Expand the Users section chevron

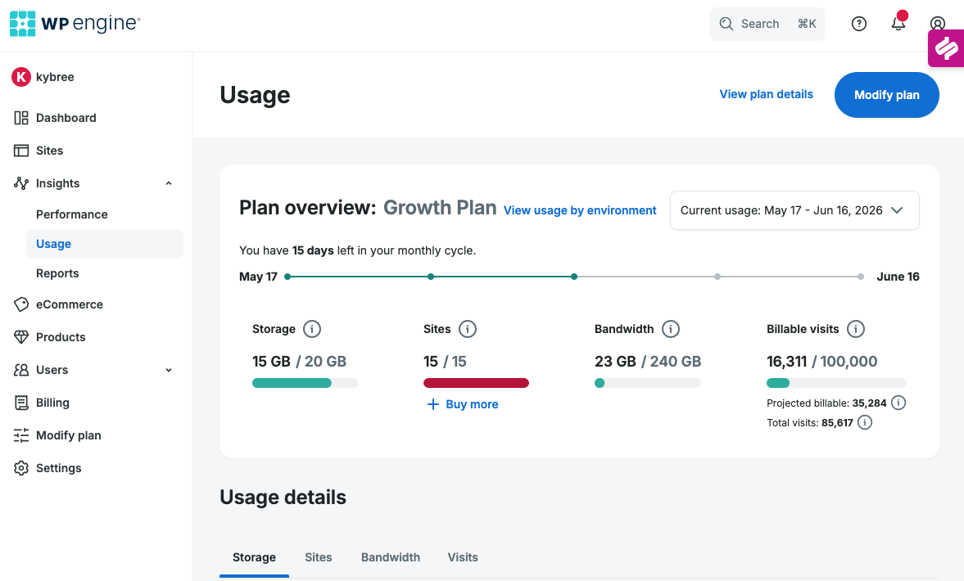169,371
